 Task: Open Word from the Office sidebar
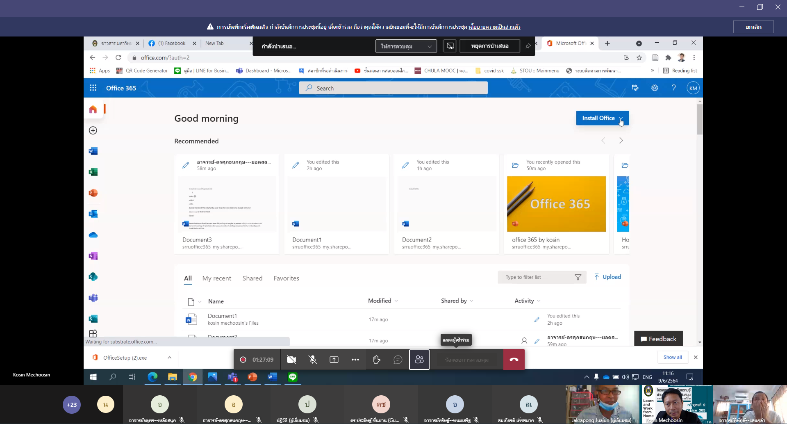coord(93,151)
